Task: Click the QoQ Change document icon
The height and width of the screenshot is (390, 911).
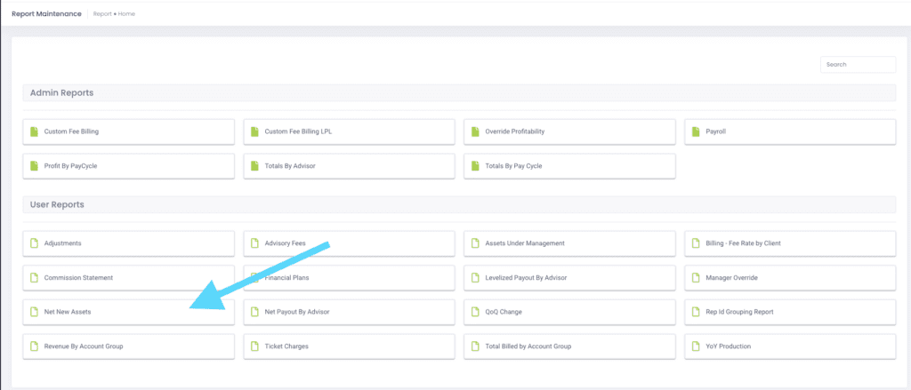Action: click(x=475, y=312)
